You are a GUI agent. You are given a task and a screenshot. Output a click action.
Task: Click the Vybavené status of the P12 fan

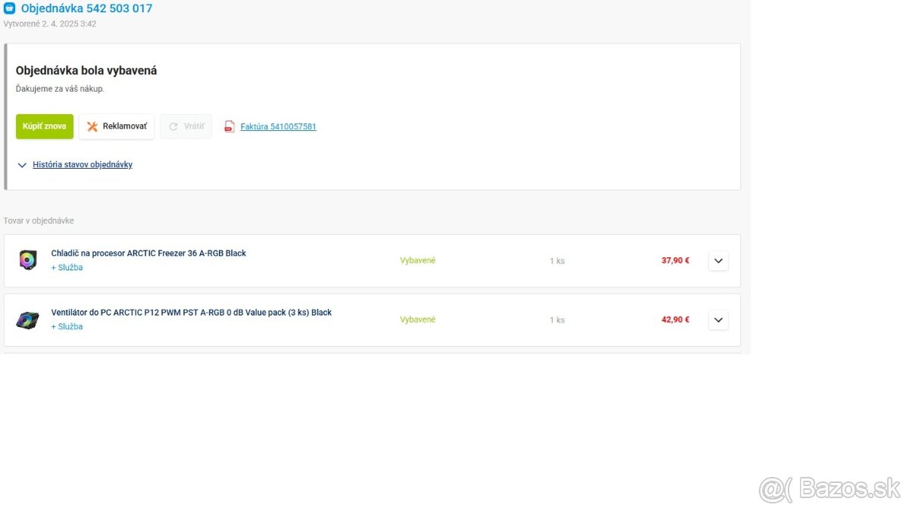coord(417,319)
